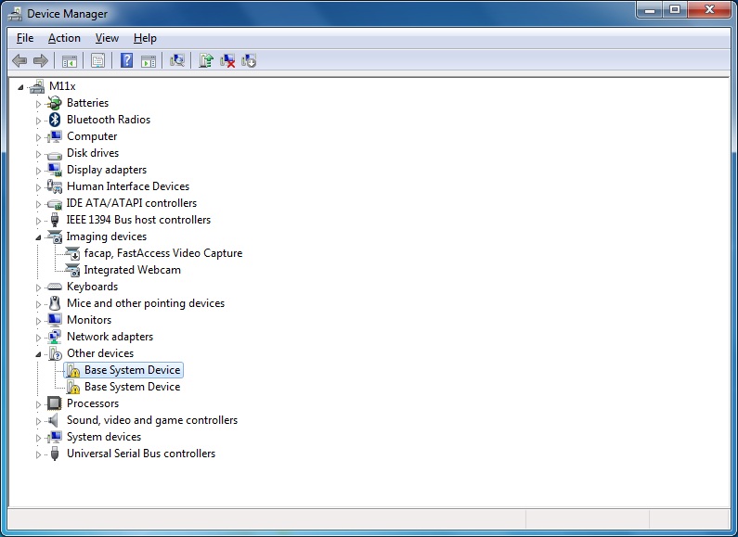Select the Bluetooth Radios label
738x537 pixels.
pos(109,120)
